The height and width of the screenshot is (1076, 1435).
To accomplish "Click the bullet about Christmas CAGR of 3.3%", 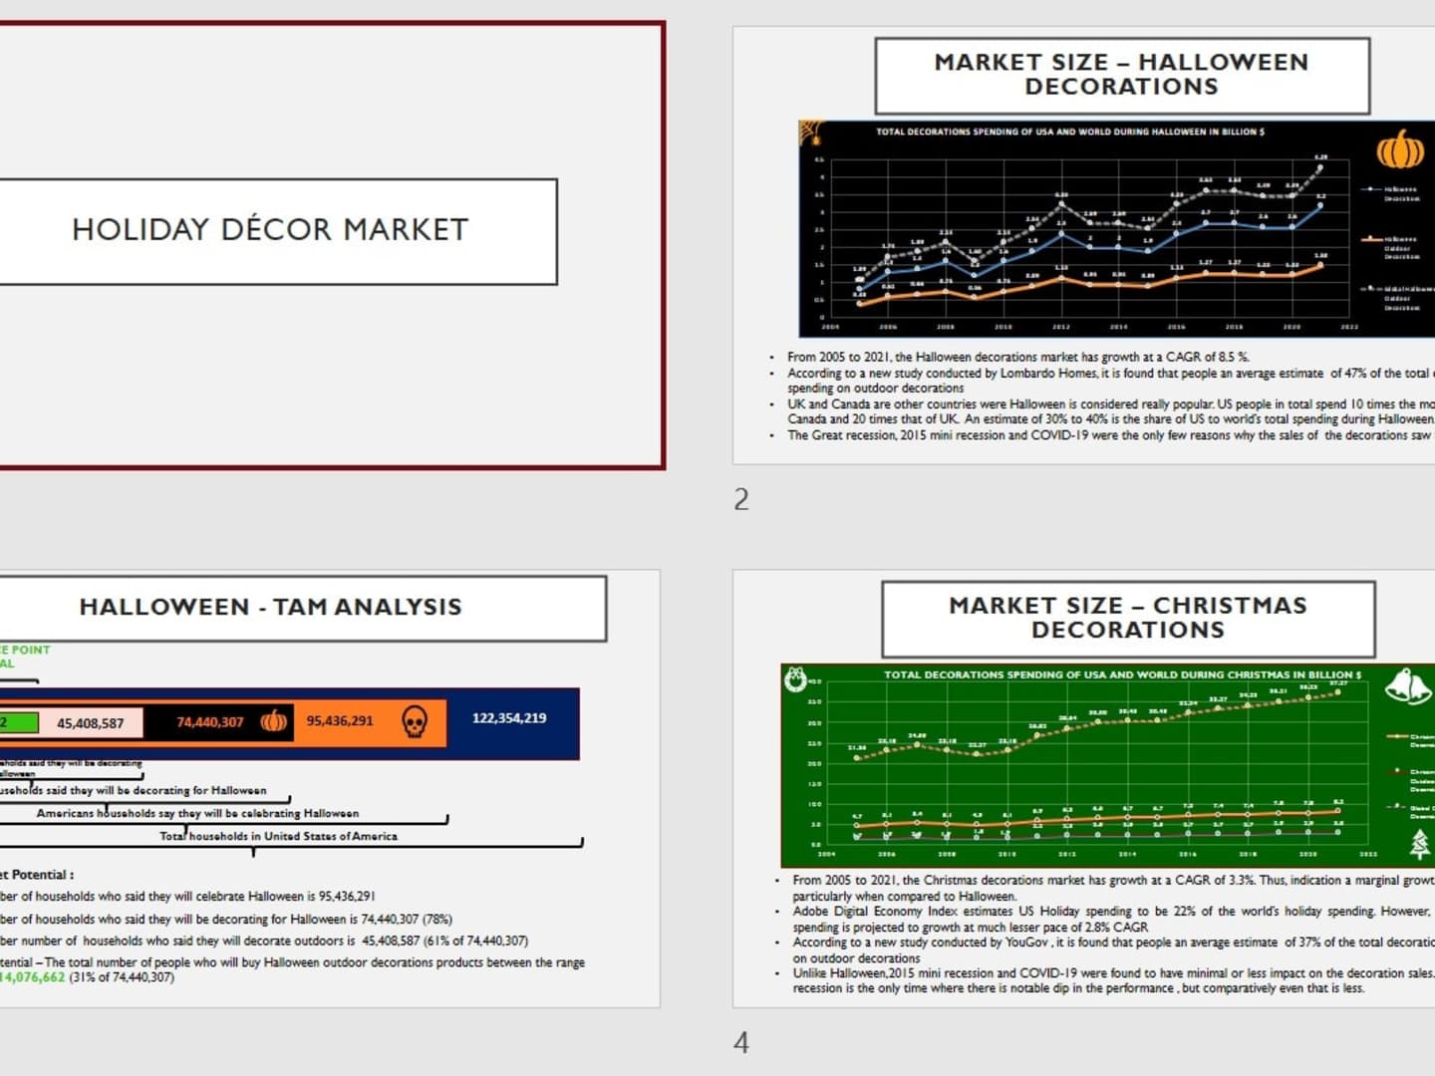I will click(1113, 888).
